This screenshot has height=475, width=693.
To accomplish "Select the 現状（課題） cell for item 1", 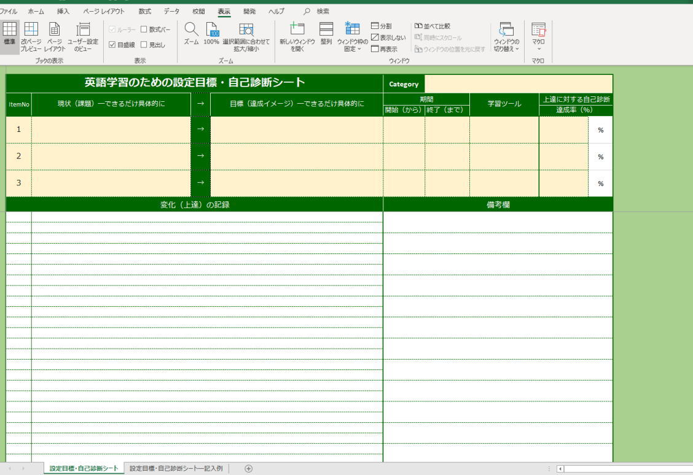I will (111, 129).
